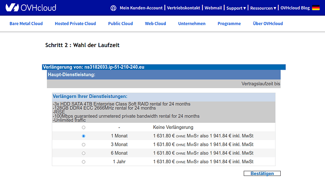
Task: Click the 128GB DDR4 ECC line
Action: point(104,108)
